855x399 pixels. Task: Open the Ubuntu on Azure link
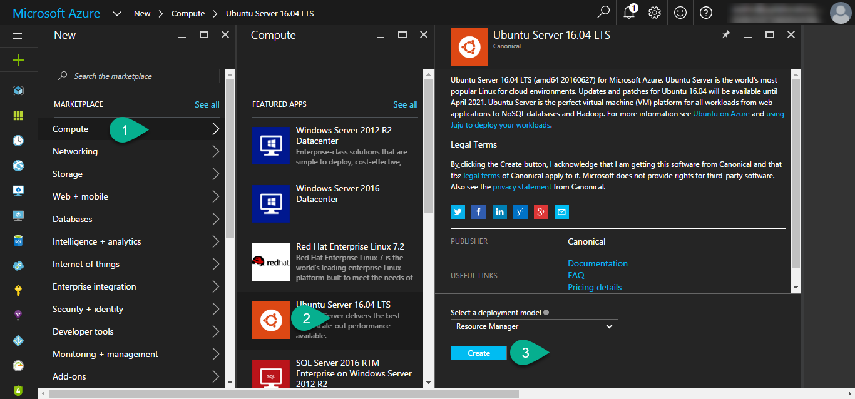tap(721, 114)
